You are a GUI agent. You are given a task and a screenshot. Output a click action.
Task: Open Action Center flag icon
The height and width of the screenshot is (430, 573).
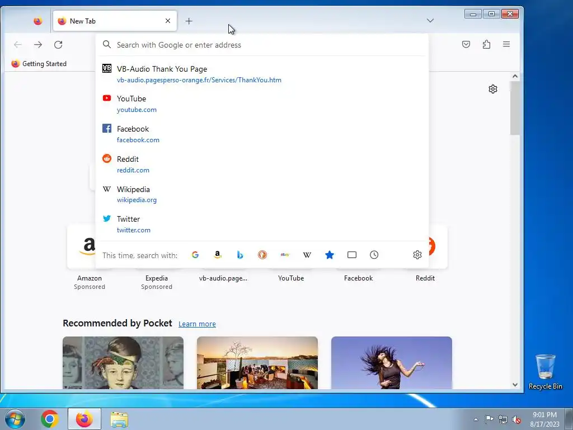coord(489,419)
